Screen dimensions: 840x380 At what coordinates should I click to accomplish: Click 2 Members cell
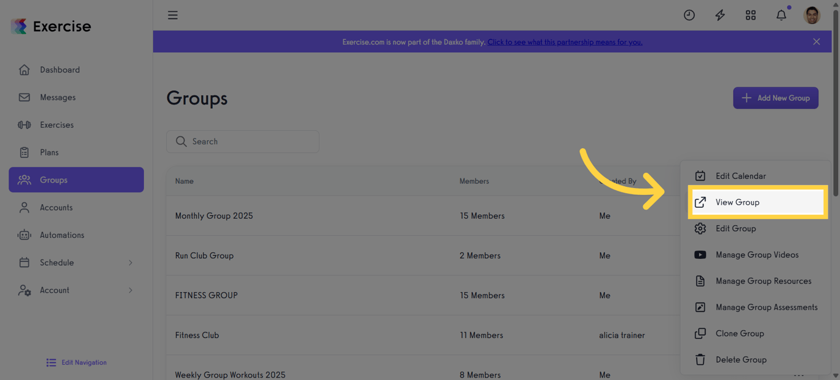pyautogui.click(x=480, y=256)
